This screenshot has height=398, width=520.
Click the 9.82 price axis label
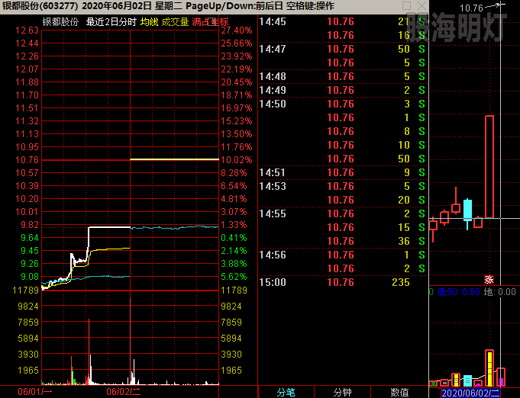point(30,225)
